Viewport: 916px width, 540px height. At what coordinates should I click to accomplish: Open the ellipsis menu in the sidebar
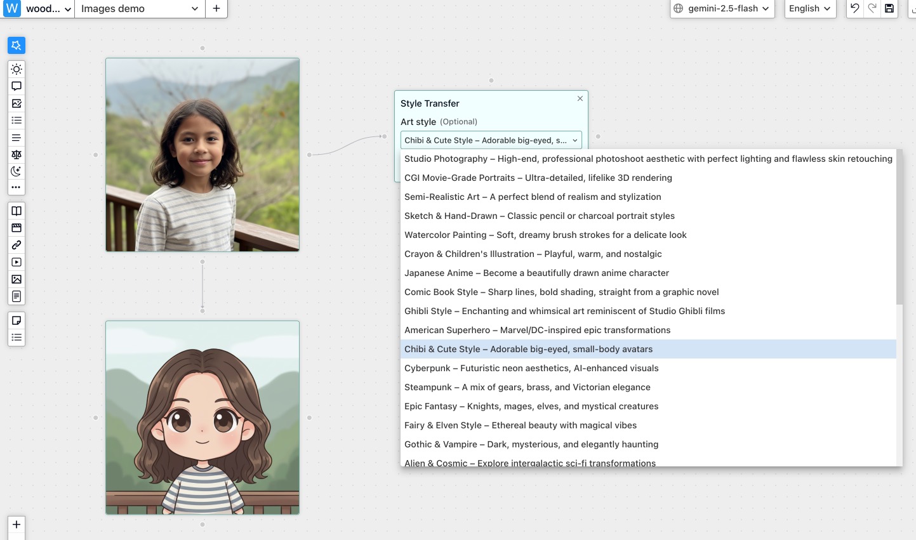click(16, 187)
